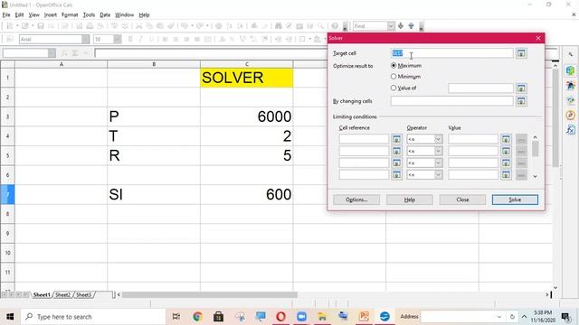Shrink first condition's Cell reference selector
The height and width of the screenshot is (325, 579).
click(396, 139)
